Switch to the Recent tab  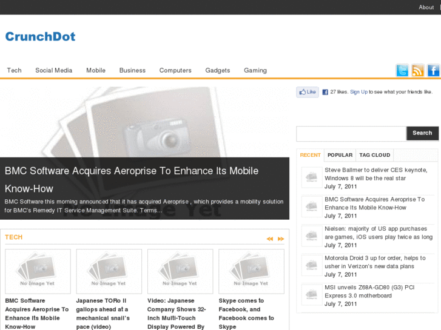click(310, 155)
